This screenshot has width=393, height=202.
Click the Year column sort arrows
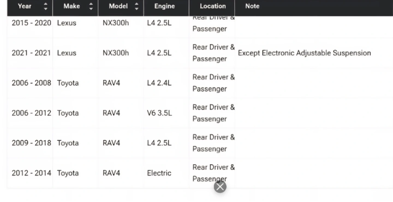tap(46, 6)
